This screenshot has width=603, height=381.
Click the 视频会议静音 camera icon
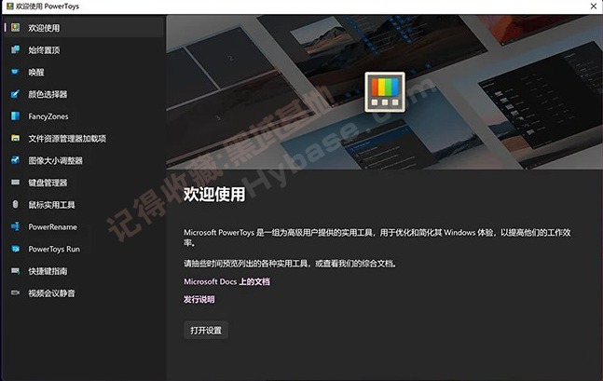point(16,293)
